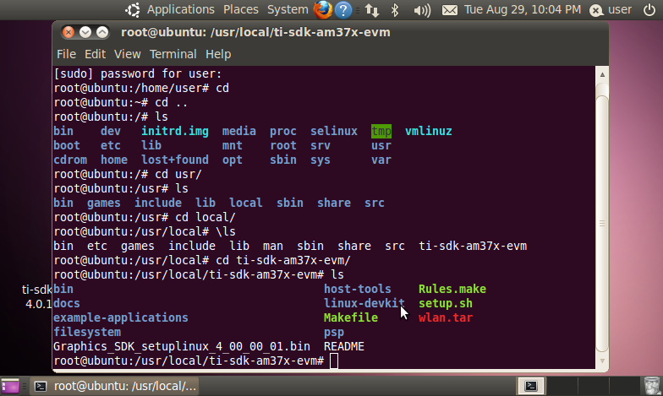Click the README file name
This screenshot has height=396, width=663.
point(343,346)
